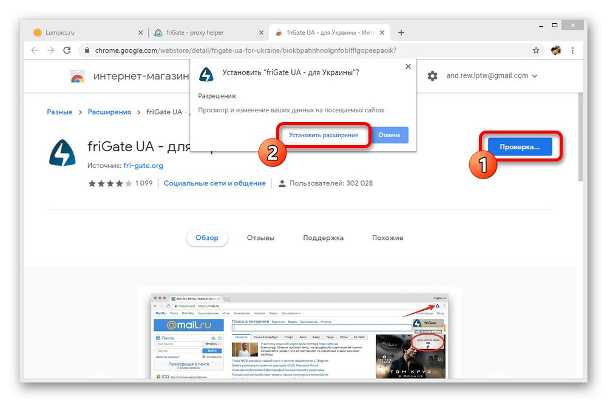607x402 pixels.
Task: Click the page vertical scrollbar
Action: coord(580,137)
